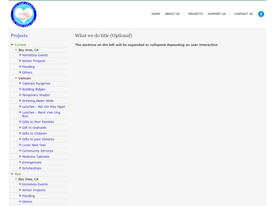Screen dimensions: 275x206
Task: Open the Lunar New Year project
Action: click(34, 145)
